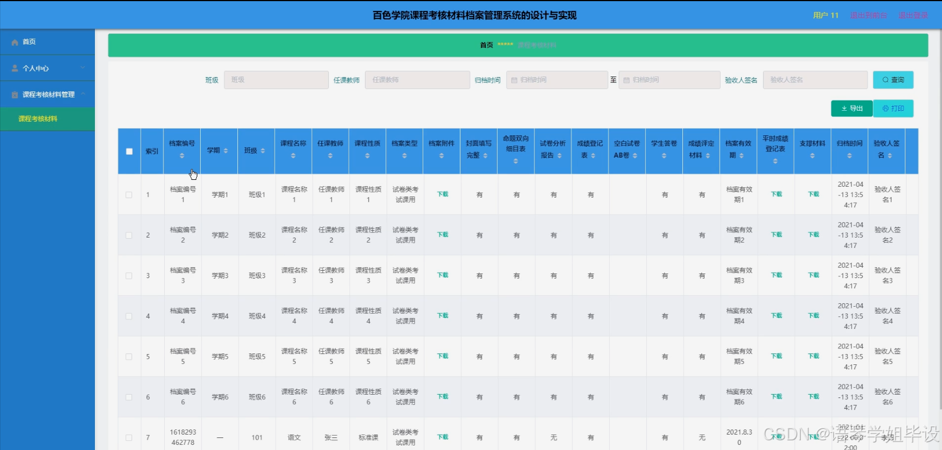Select 课程考核材料 submenu item
Viewport: 942px width, 450px height.
[47, 119]
